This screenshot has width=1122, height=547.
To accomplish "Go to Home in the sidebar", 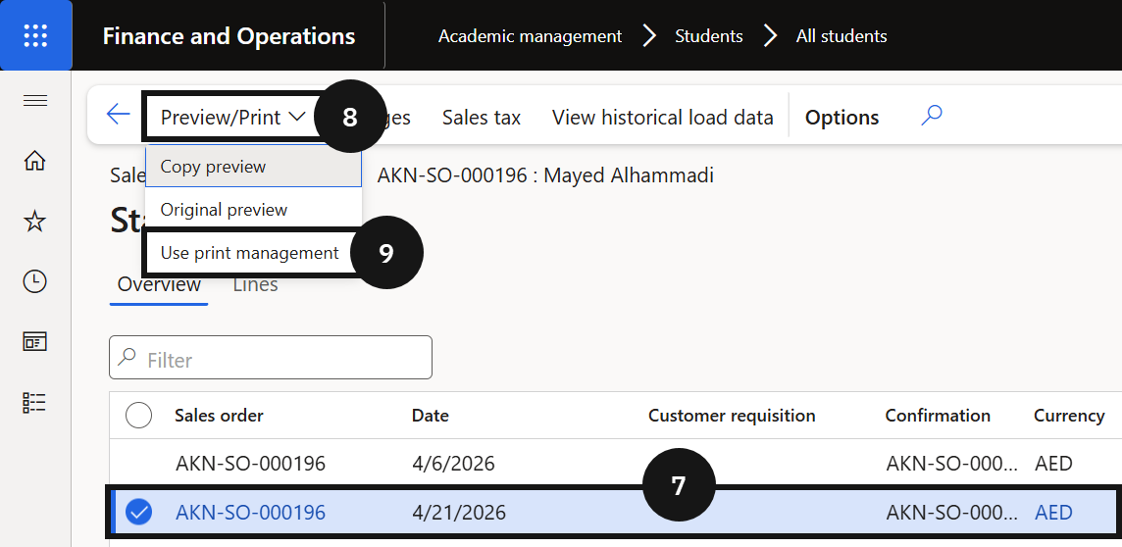I will 35,162.
